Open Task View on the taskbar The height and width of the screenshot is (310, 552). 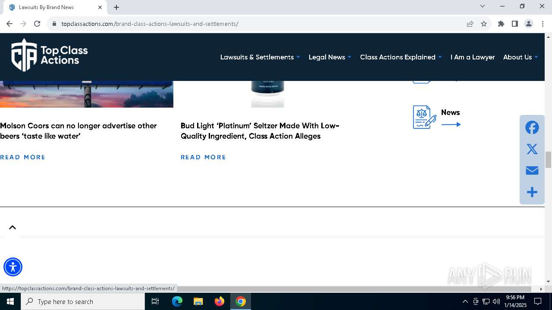pyautogui.click(x=155, y=301)
